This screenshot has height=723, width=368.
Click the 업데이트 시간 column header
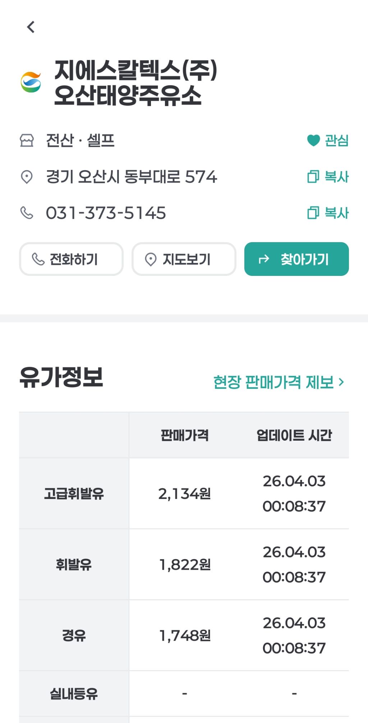pos(294,435)
